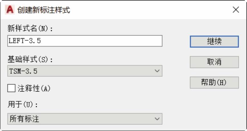Open help via the 帮助(H) button
Viewport: 247px width, 131px height.
click(x=214, y=82)
